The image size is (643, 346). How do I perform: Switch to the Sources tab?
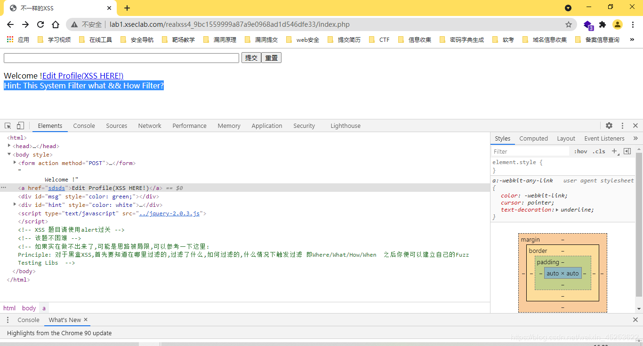pos(117,126)
